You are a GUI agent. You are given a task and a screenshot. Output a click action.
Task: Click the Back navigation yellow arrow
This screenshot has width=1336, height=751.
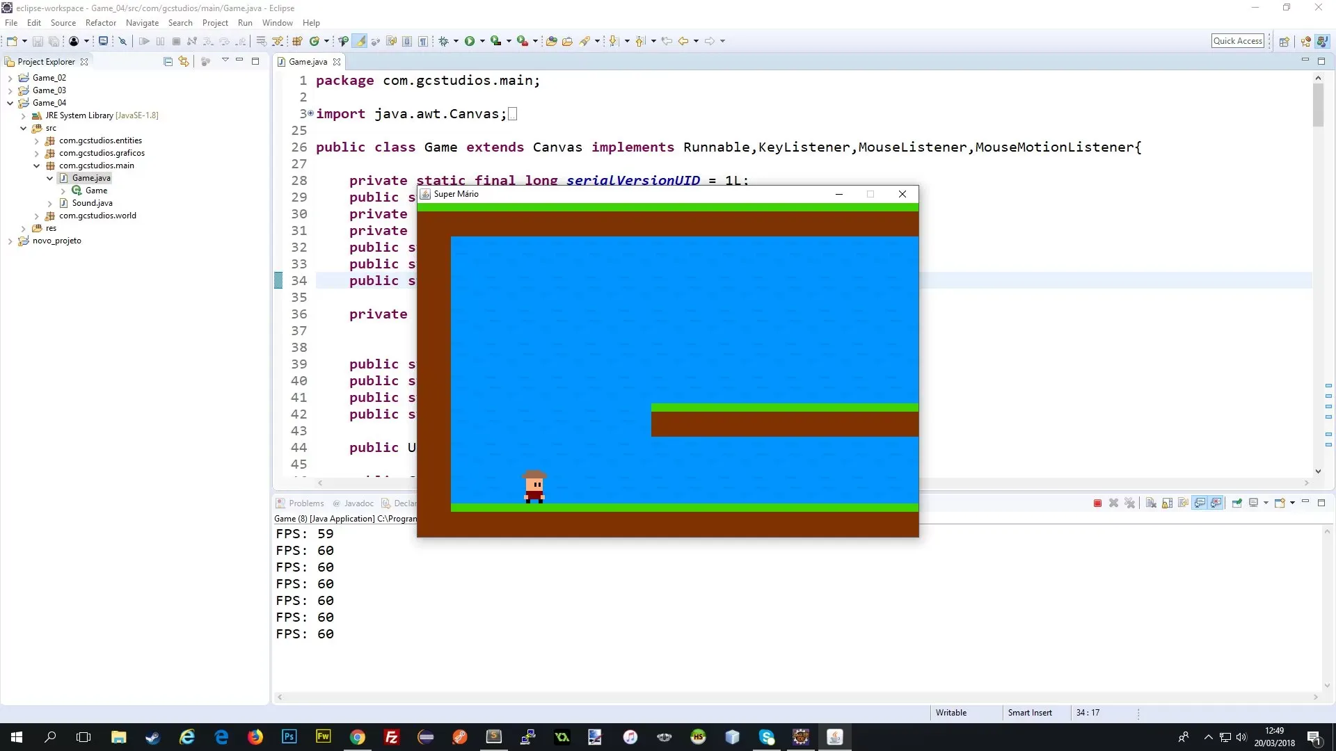tap(683, 41)
